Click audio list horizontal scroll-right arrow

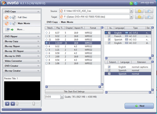click(150, 58)
